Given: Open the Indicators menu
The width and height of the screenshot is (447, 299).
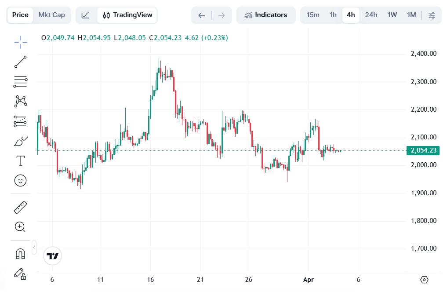Looking at the screenshot, I should pos(265,15).
